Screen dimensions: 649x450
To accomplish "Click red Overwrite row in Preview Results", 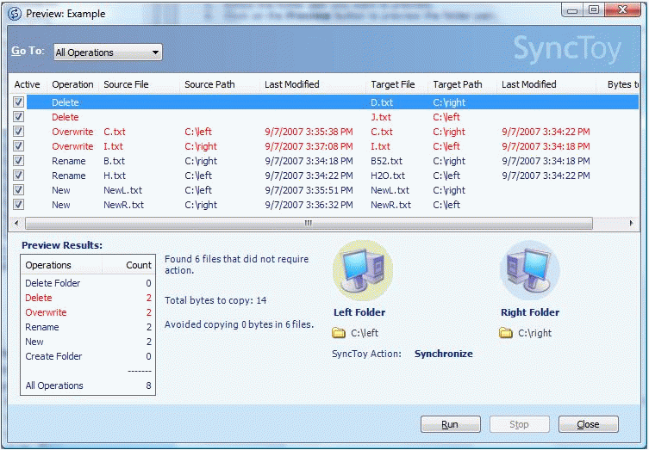I will pyautogui.click(x=88, y=312).
